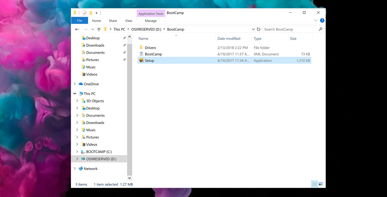Select Pictures under This PC
This screenshot has width=387, height=197.
(92, 137)
